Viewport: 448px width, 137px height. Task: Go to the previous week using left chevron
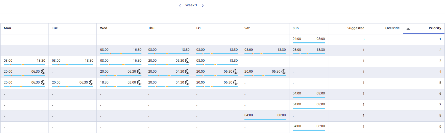pyautogui.click(x=180, y=5)
